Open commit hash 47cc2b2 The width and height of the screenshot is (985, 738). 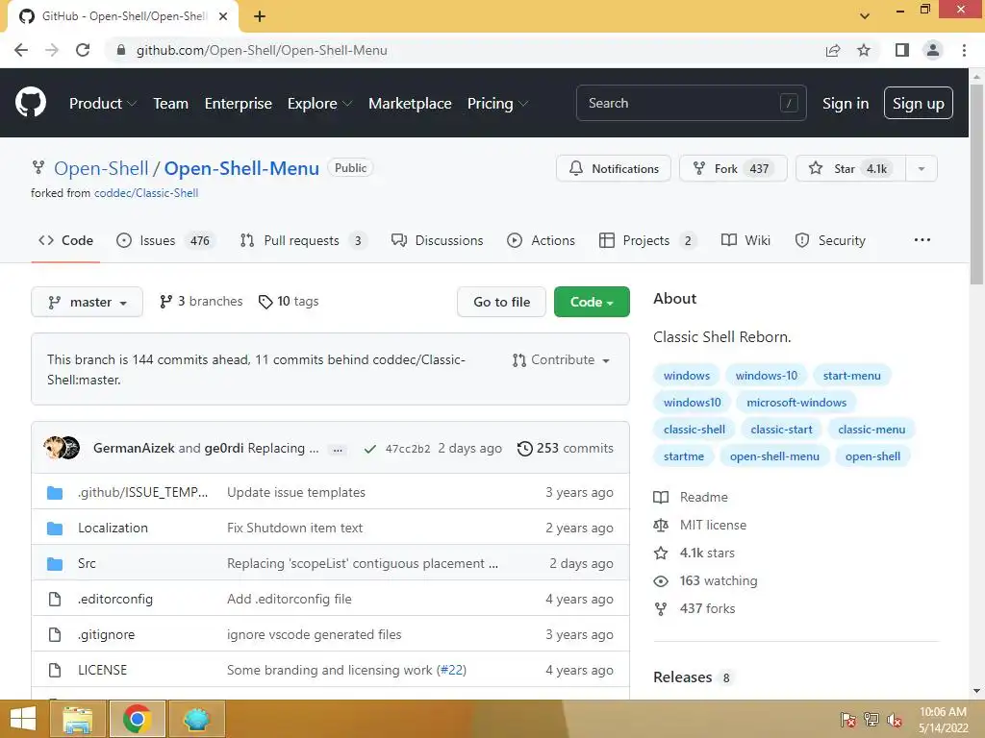tap(408, 449)
